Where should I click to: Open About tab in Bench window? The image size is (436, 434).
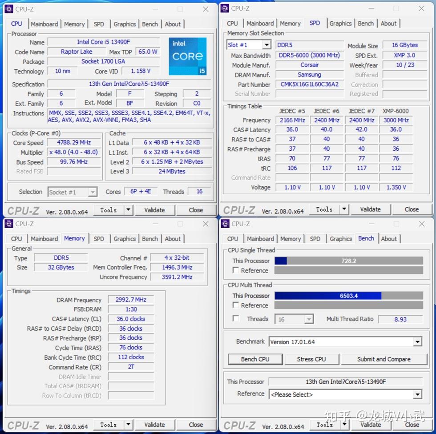(389, 239)
